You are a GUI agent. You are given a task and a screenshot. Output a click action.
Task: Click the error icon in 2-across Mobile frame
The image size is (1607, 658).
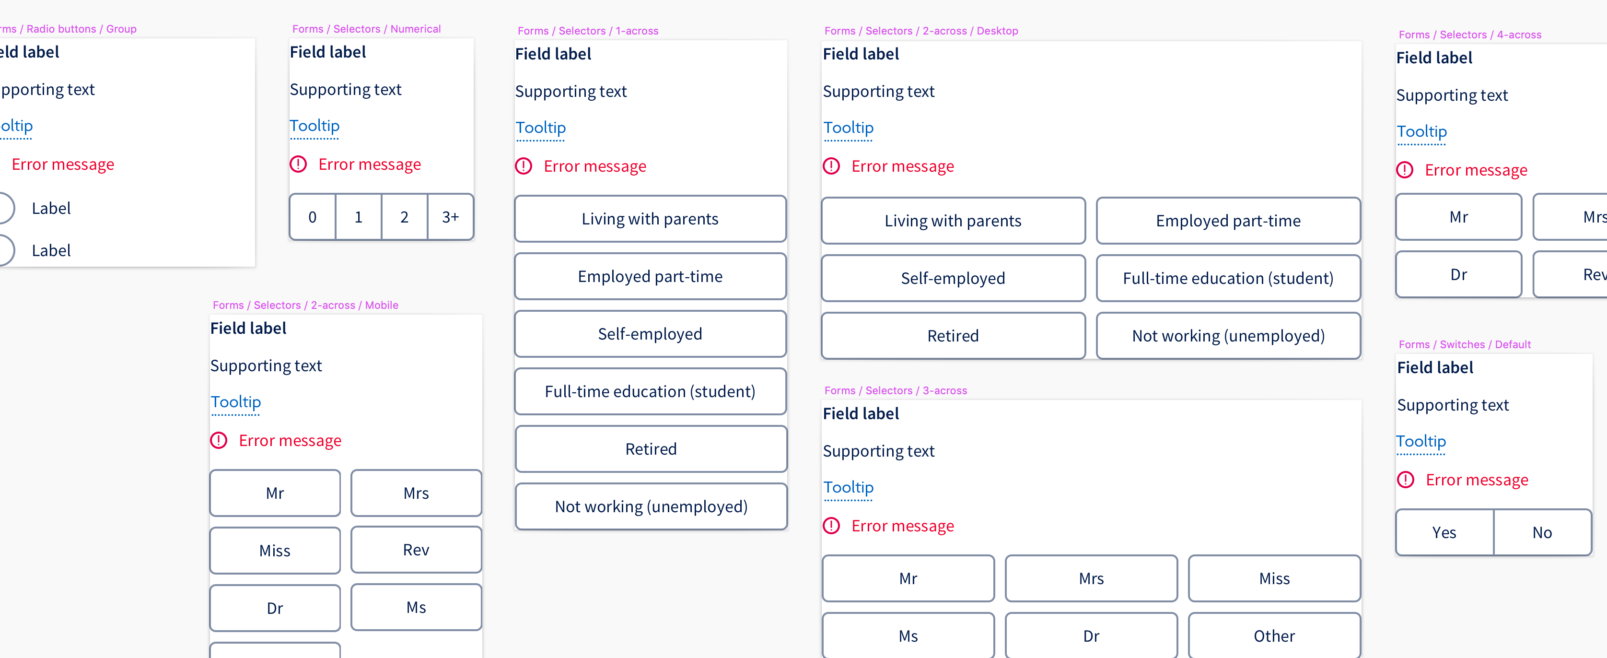point(218,440)
